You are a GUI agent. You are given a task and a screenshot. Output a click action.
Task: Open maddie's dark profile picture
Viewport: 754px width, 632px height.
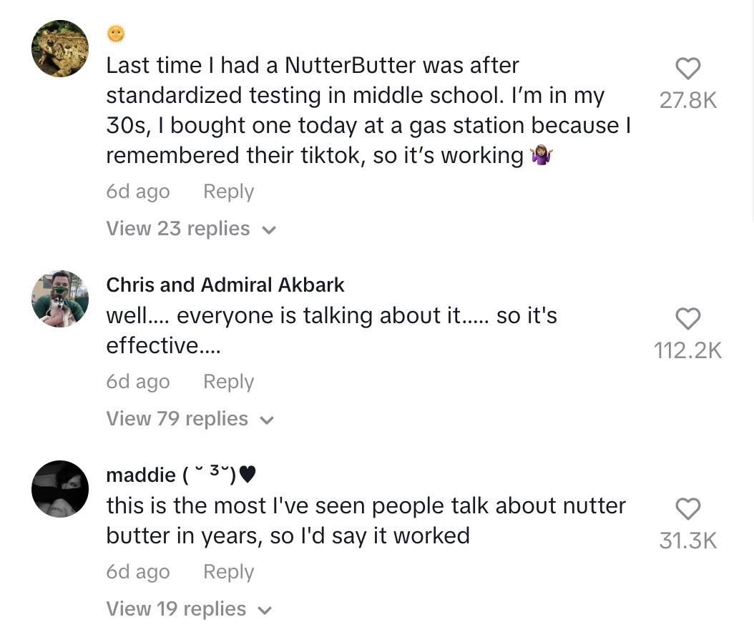(x=60, y=489)
